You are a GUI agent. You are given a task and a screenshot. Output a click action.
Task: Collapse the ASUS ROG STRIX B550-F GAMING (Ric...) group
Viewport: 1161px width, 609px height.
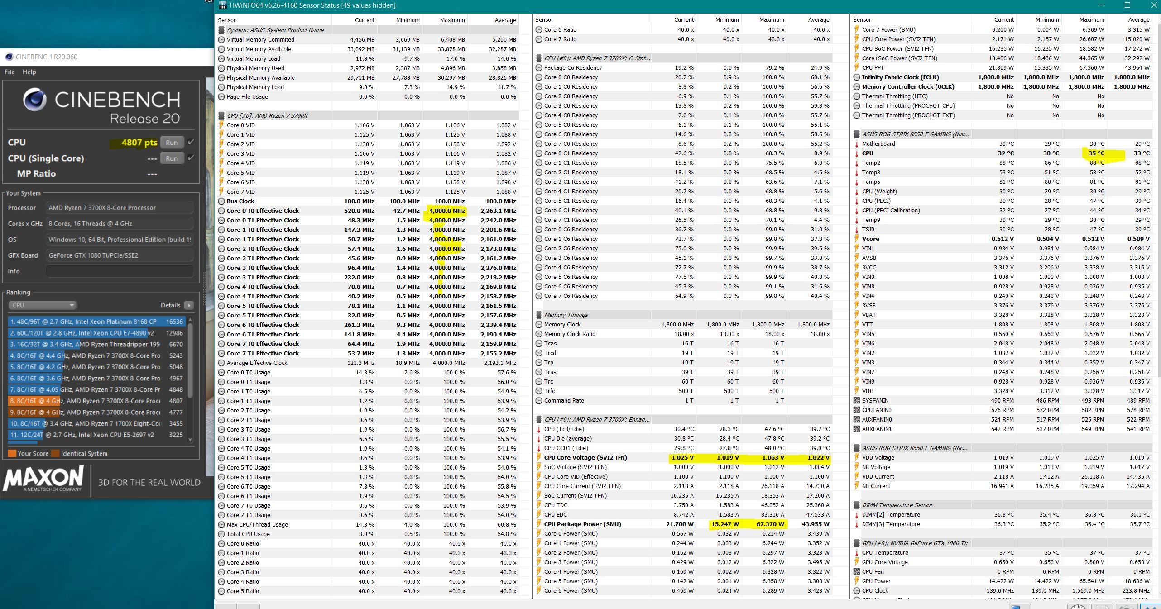pyautogui.click(x=857, y=448)
